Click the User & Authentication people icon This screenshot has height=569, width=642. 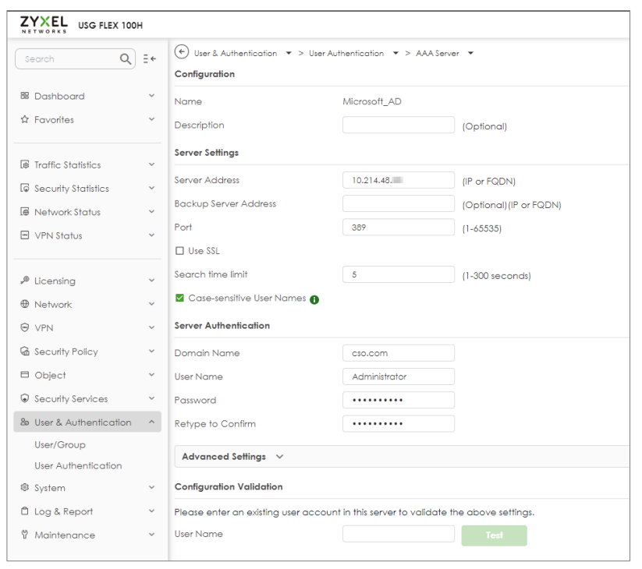(x=24, y=422)
